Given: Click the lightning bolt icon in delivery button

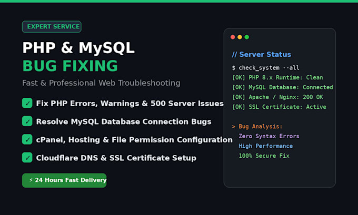Looking at the screenshot, I should click(x=31, y=180).
